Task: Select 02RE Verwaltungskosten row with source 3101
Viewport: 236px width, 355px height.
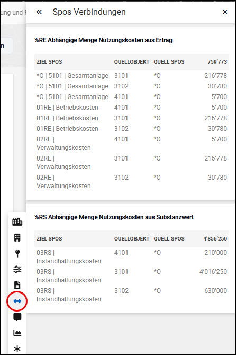Action: (x=132, y=163)
